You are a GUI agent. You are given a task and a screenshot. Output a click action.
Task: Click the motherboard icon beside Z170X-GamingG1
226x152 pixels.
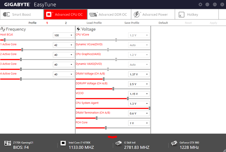pyautogui.click(x=8, y=143)
